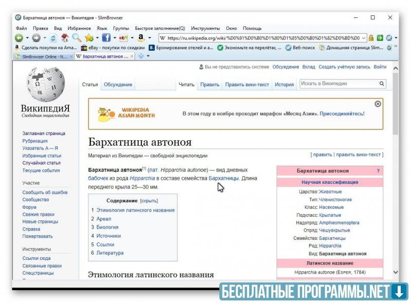This screenshot has height=303, width=411.
Task: Click the Этимология латинского названия contents link
Action: [x=135, y=210]
